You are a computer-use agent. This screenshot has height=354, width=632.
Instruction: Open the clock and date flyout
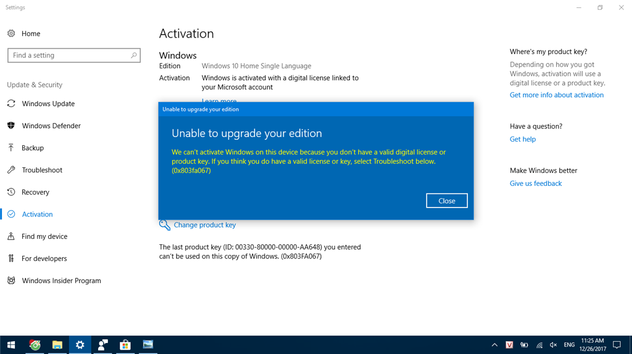pos(592,345)
